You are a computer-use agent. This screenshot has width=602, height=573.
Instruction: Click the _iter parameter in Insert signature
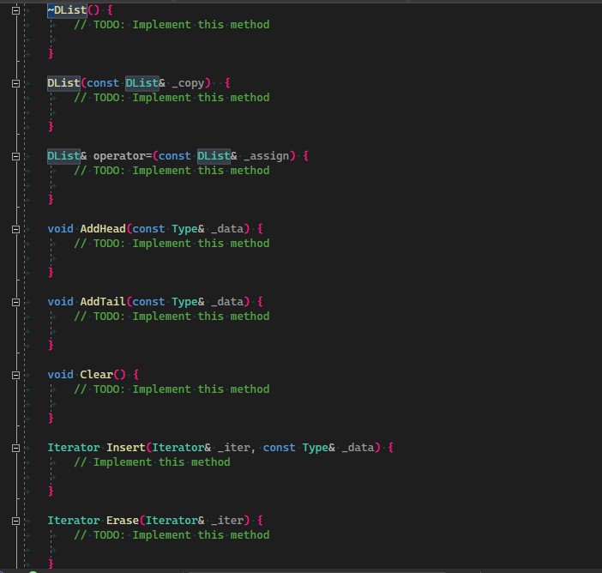(x=234, y=448)
